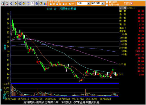Open the colored bar chart icon

[x=45, y=4]
